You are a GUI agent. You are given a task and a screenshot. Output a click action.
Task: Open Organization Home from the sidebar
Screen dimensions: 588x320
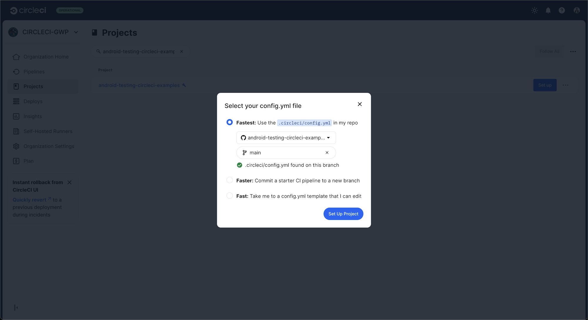46,56
